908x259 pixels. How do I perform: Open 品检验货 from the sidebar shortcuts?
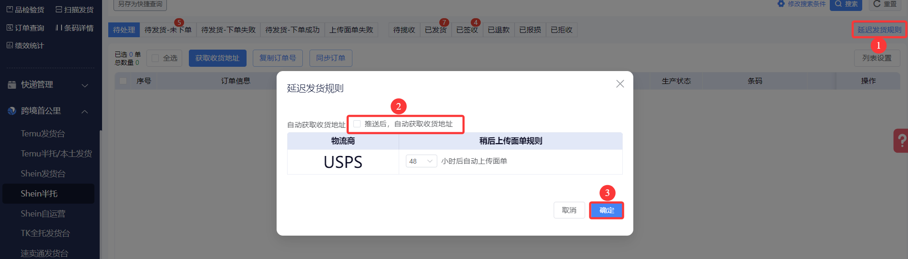coord(25,10)
